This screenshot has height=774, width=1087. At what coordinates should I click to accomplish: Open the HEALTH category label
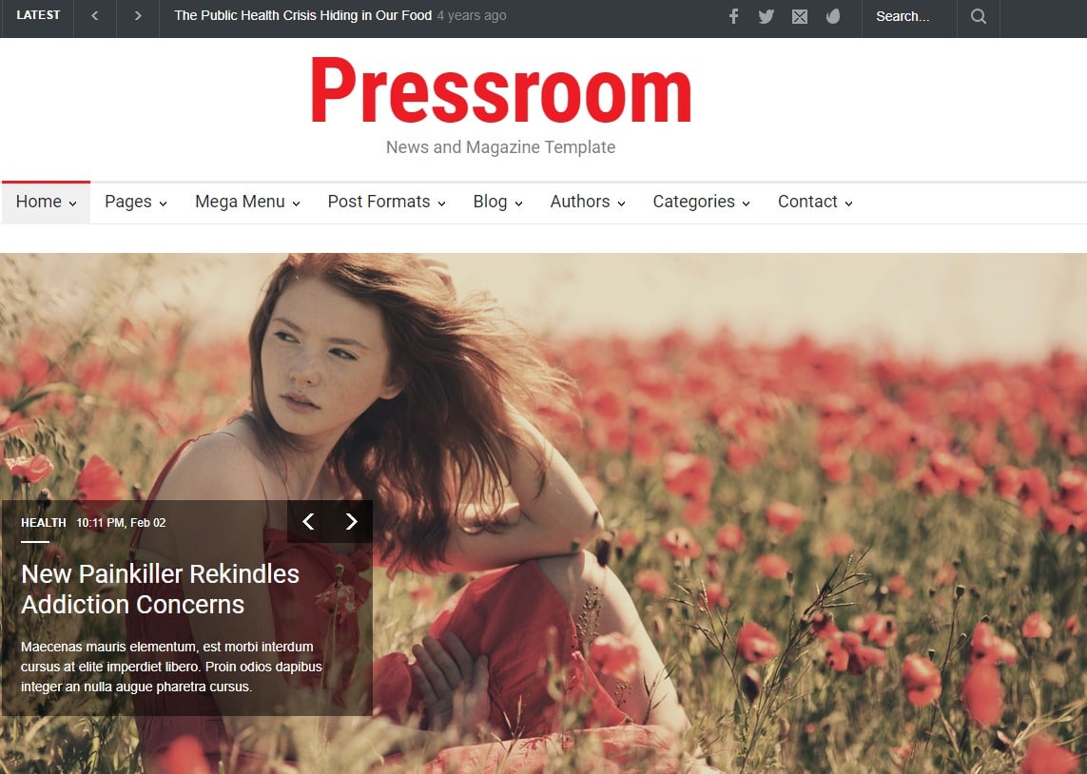[43, 522]
